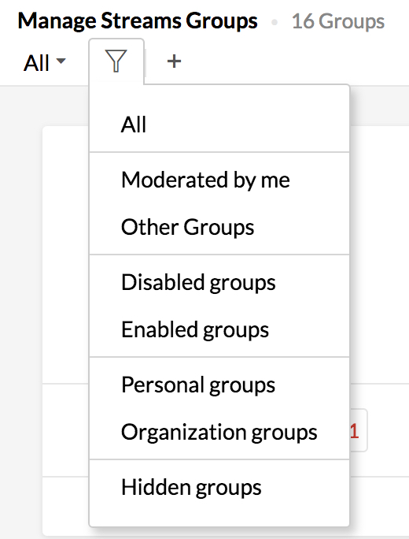
Task: Filter by Enabled groups
Action: click(x=219, y=329)
